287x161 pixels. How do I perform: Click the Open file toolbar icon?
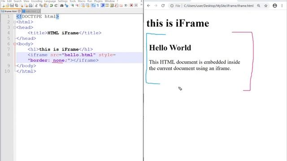7,5
